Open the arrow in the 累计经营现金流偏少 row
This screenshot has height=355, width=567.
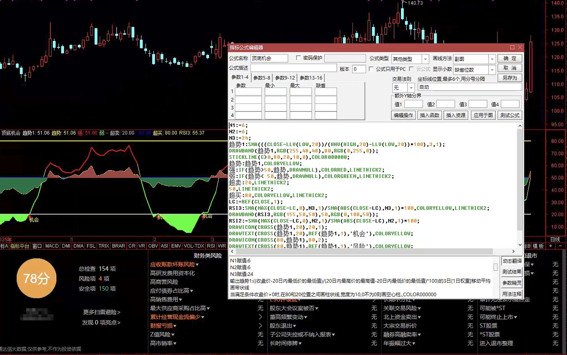click(260, 317)
